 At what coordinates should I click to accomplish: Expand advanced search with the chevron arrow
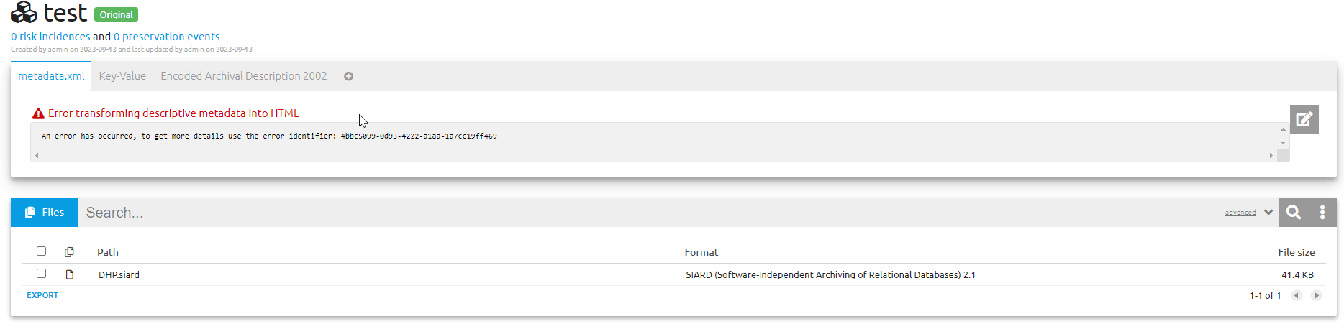[1268, 213]
